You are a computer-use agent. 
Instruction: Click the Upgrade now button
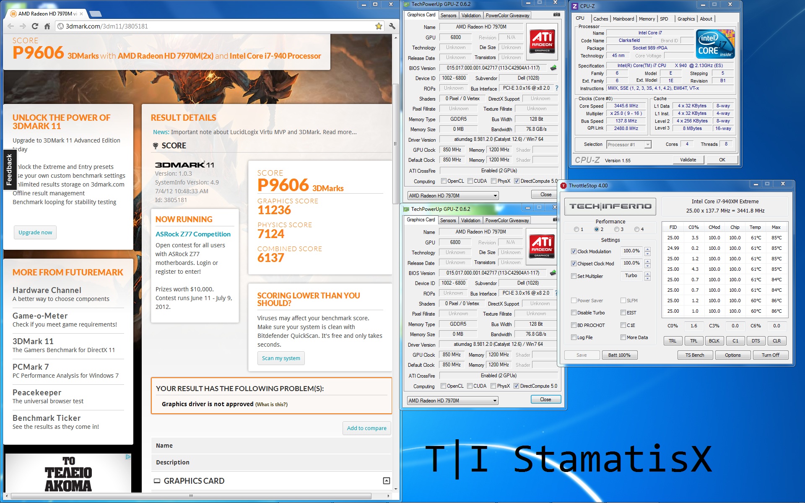[x=35, y=232]
